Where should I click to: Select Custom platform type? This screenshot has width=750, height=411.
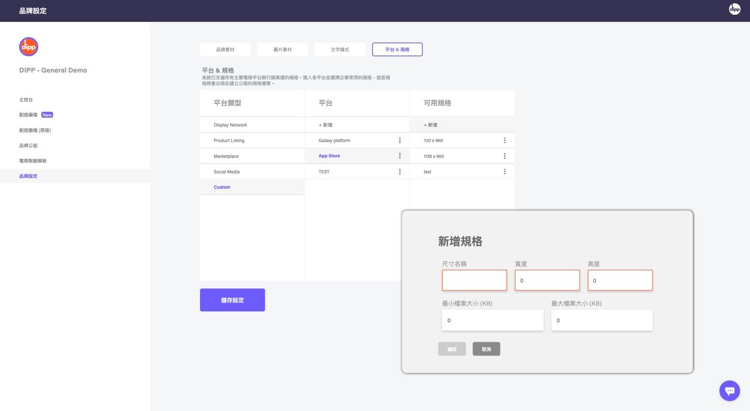pos(252,187)
